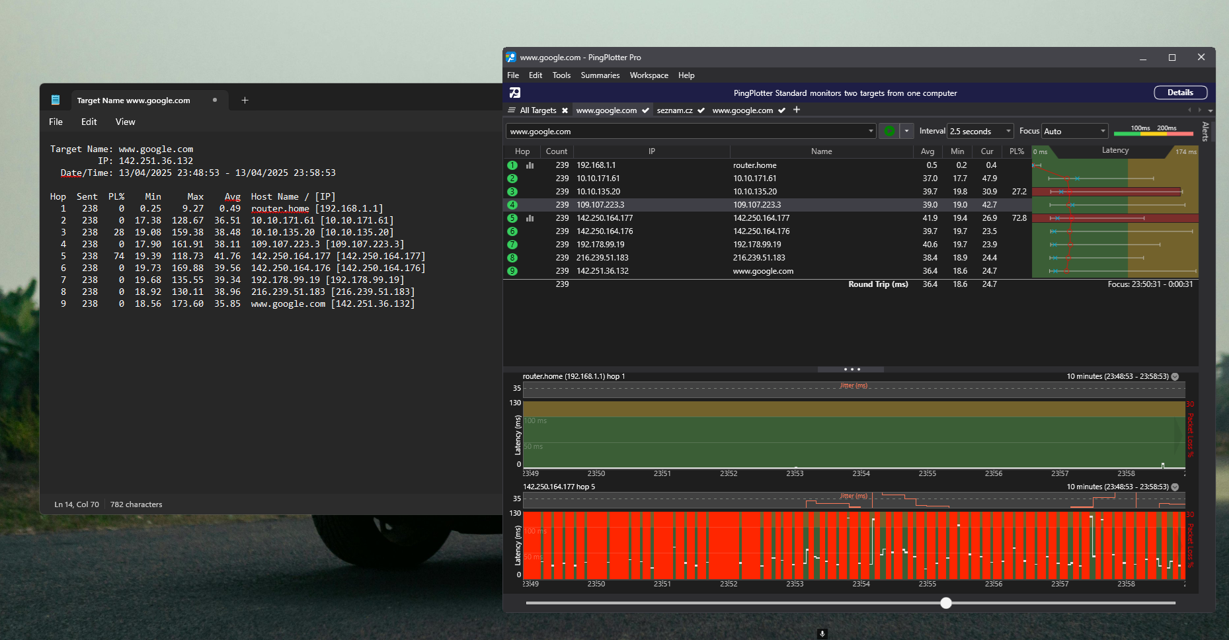1229x640 pixels.
Task: Add a new target tab with the plus icon
Action: [797, 110]
